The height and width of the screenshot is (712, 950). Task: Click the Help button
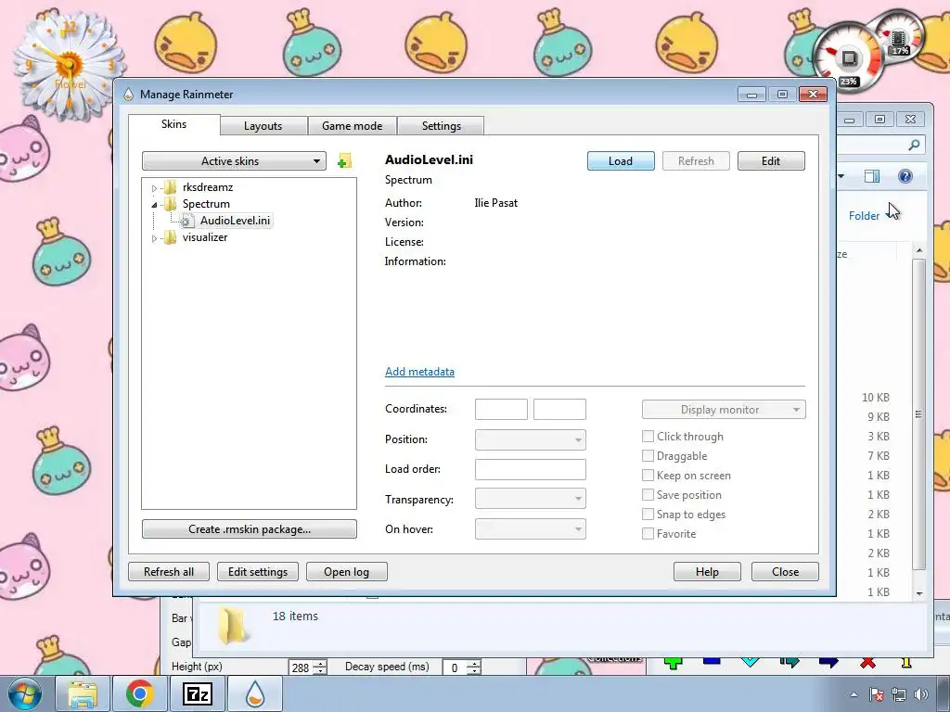[x=707, y=571]
